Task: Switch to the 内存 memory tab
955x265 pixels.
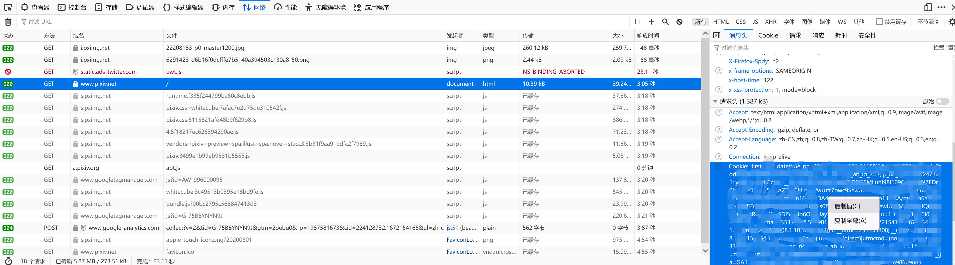Action: click(x=223, y=7)
